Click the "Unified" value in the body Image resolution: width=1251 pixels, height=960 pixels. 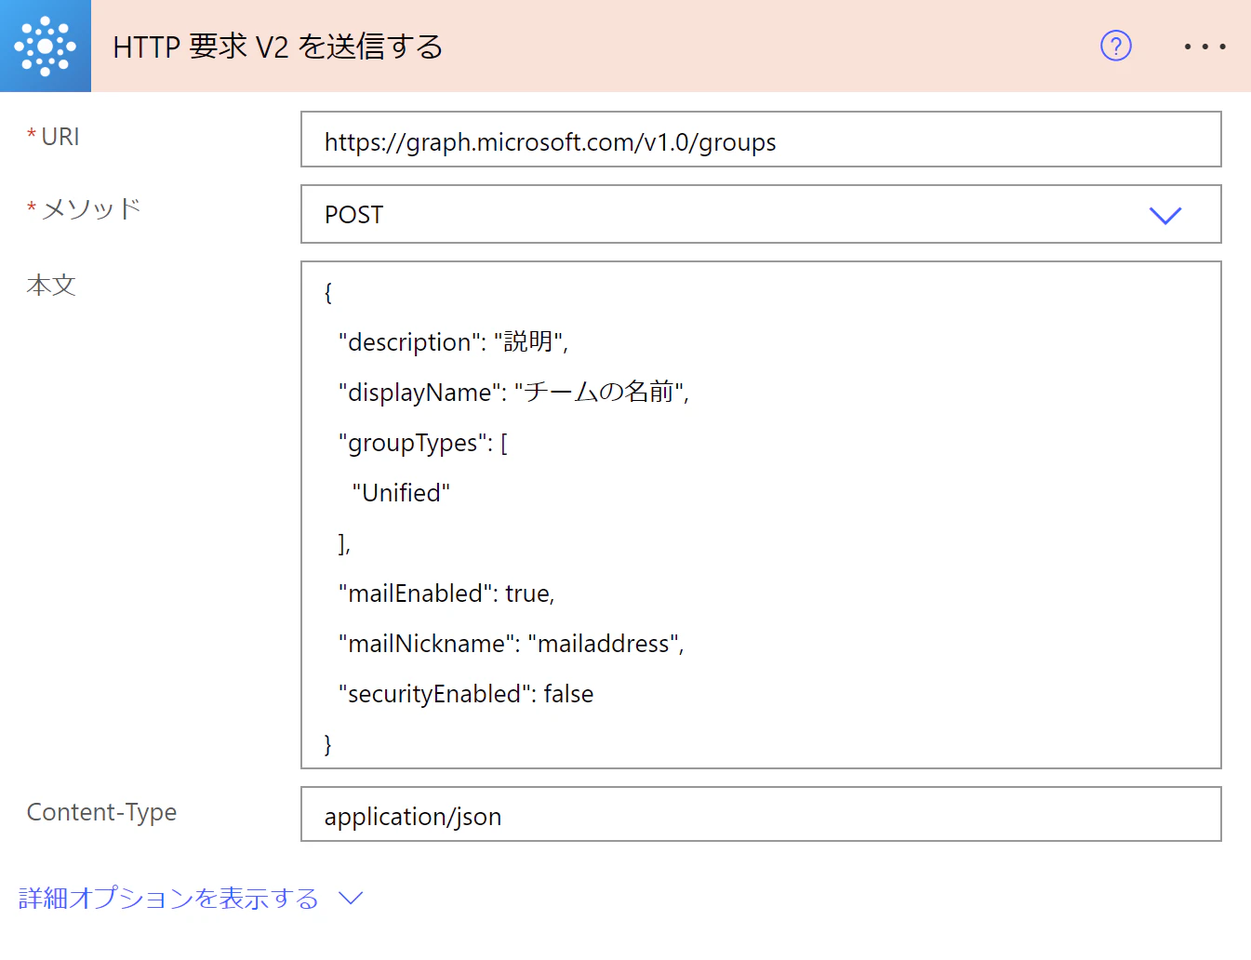tap(401, 493)
